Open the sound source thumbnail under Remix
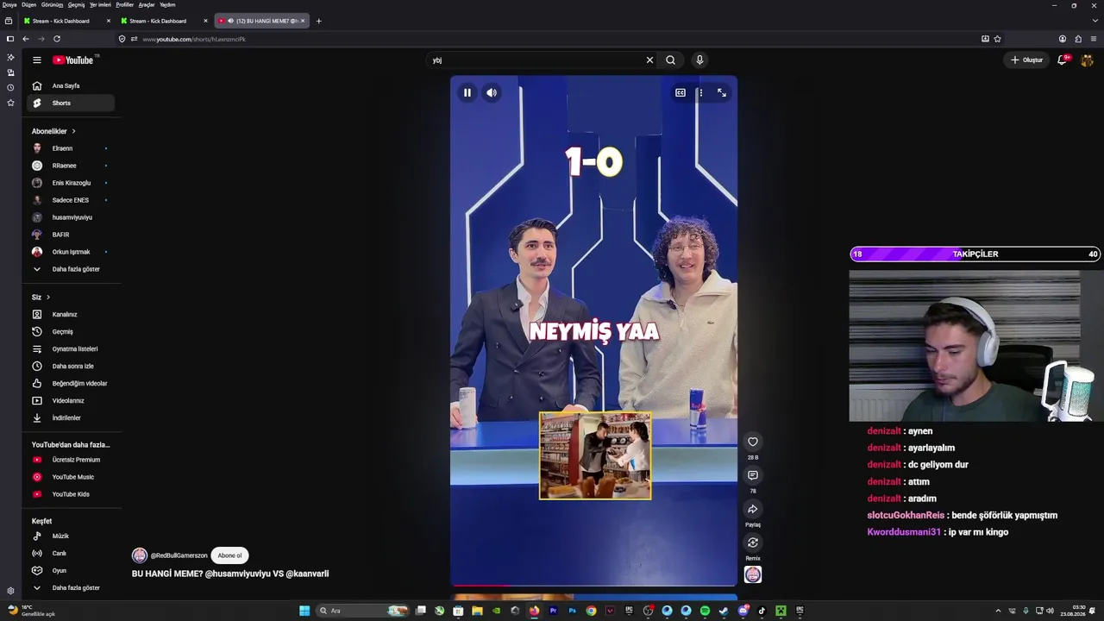 point(753,574)
